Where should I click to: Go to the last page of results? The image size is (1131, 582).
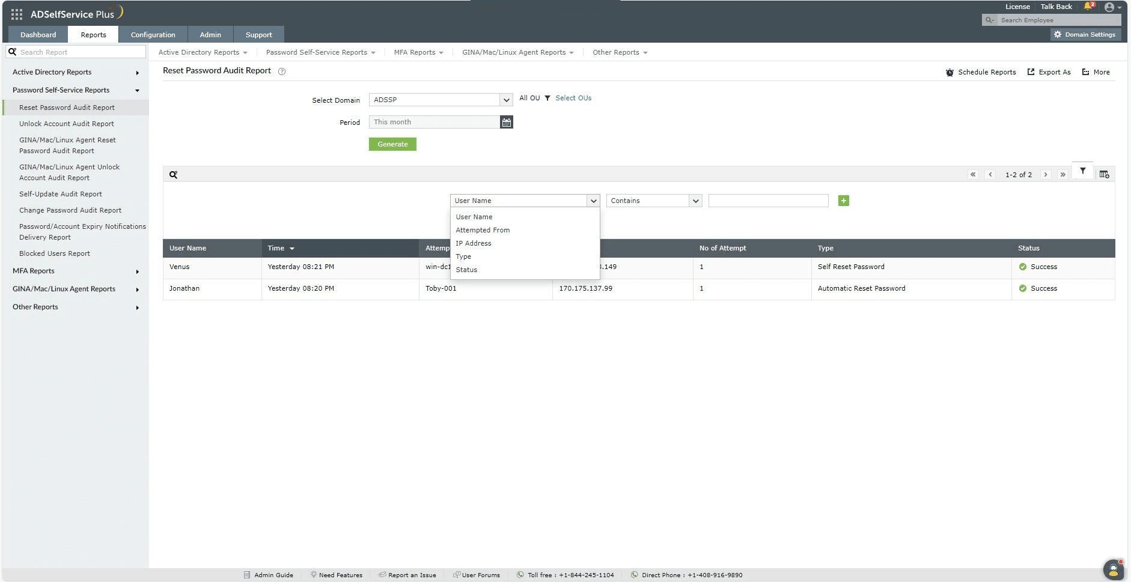click(1062, 175)
